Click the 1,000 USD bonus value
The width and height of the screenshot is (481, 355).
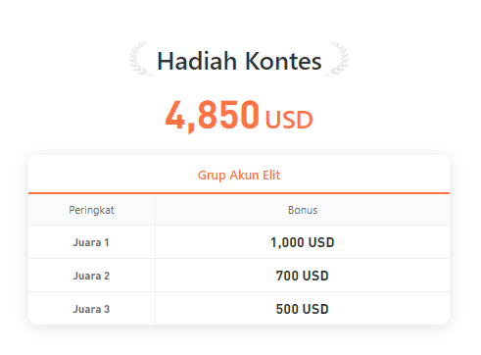[303, 242]
